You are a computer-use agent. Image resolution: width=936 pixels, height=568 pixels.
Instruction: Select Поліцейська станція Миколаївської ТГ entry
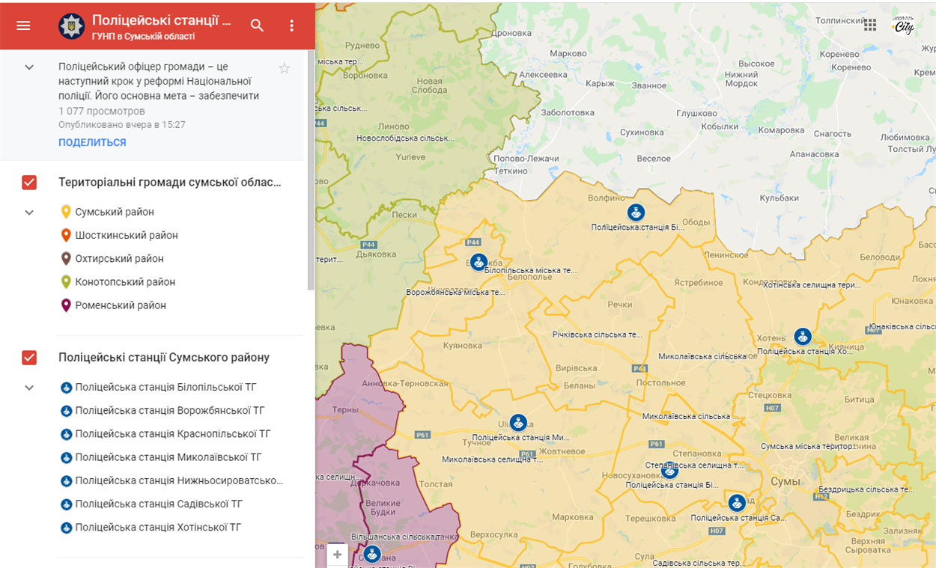coord(168,457)
